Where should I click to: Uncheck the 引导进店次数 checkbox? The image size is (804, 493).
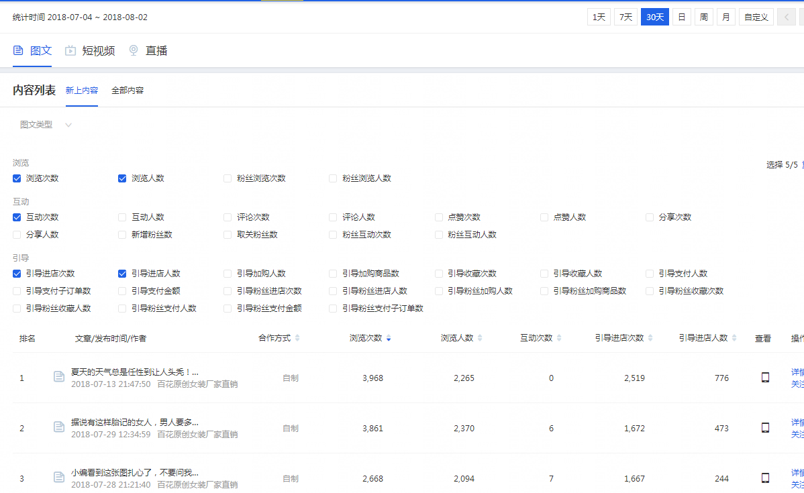17,274
